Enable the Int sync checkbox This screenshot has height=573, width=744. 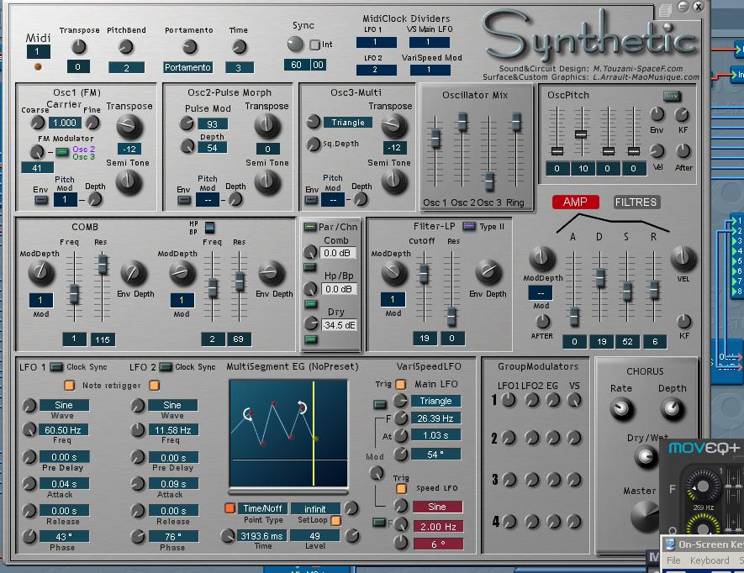click(x=315, y=45)
